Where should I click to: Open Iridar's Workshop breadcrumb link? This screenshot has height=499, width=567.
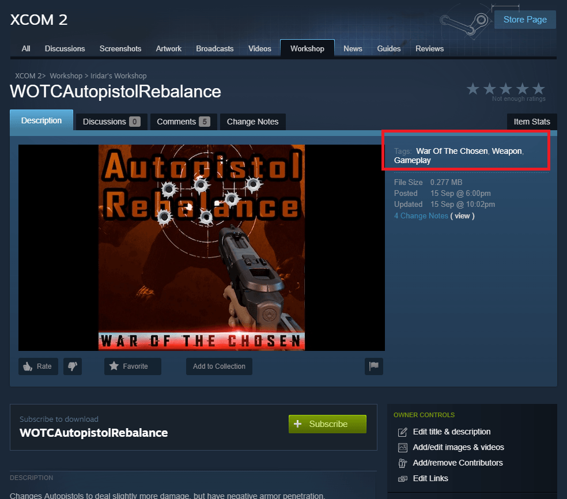point(119,76)
